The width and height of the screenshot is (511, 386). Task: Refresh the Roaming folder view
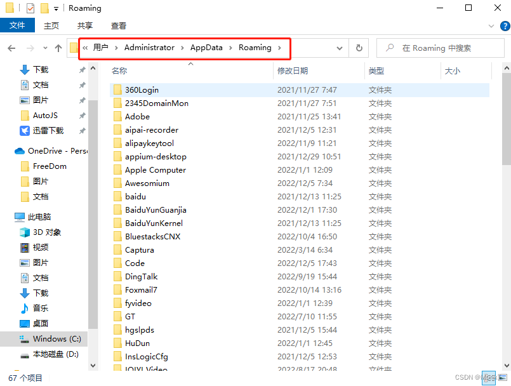359,48
